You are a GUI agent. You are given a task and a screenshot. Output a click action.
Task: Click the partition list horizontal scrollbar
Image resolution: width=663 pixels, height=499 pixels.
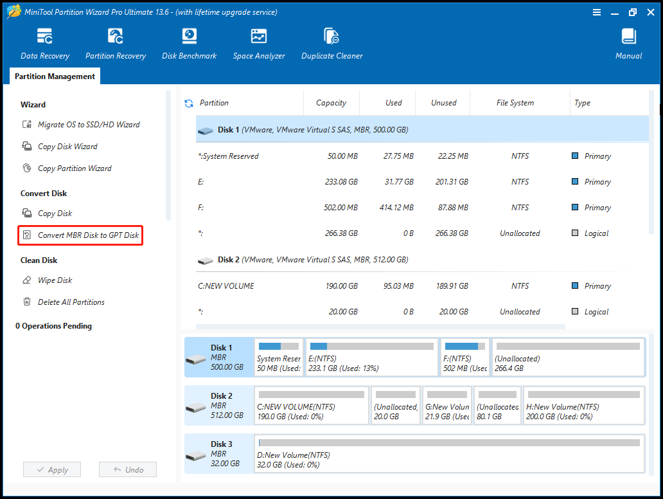click(x=380, y=327)
